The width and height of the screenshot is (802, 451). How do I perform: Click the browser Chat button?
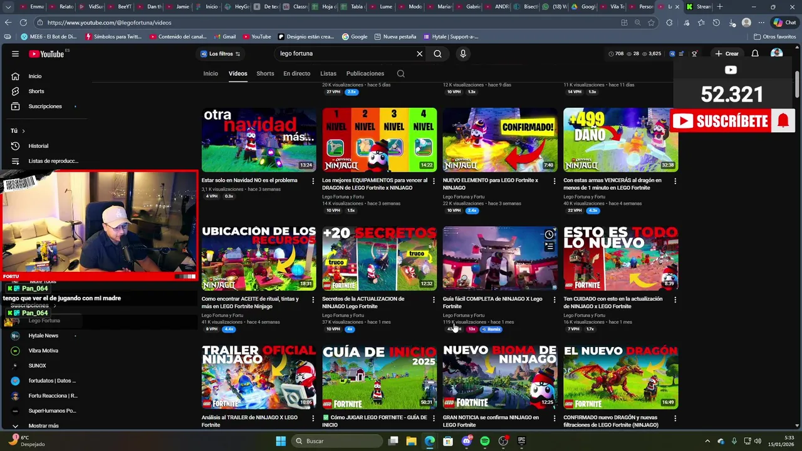point(786,23)
